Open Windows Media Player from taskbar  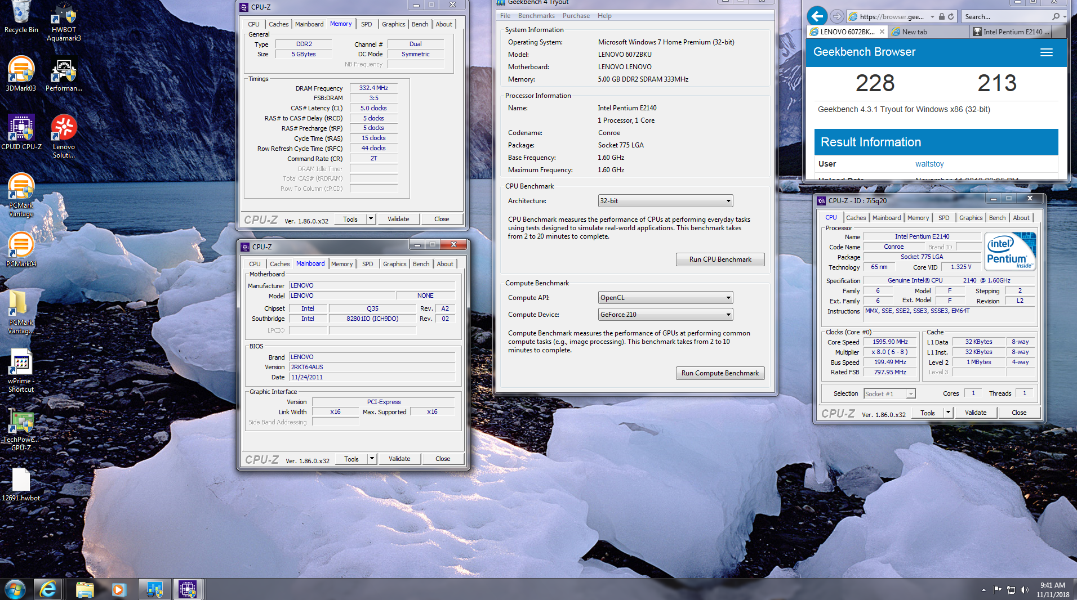click(x=118, y=589)
